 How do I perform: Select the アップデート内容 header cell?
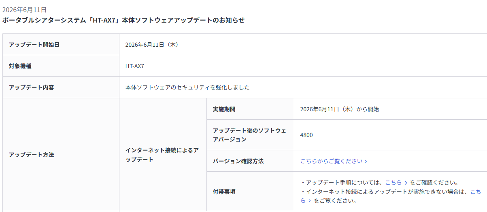pyautogui.click(x=61, y=87)
